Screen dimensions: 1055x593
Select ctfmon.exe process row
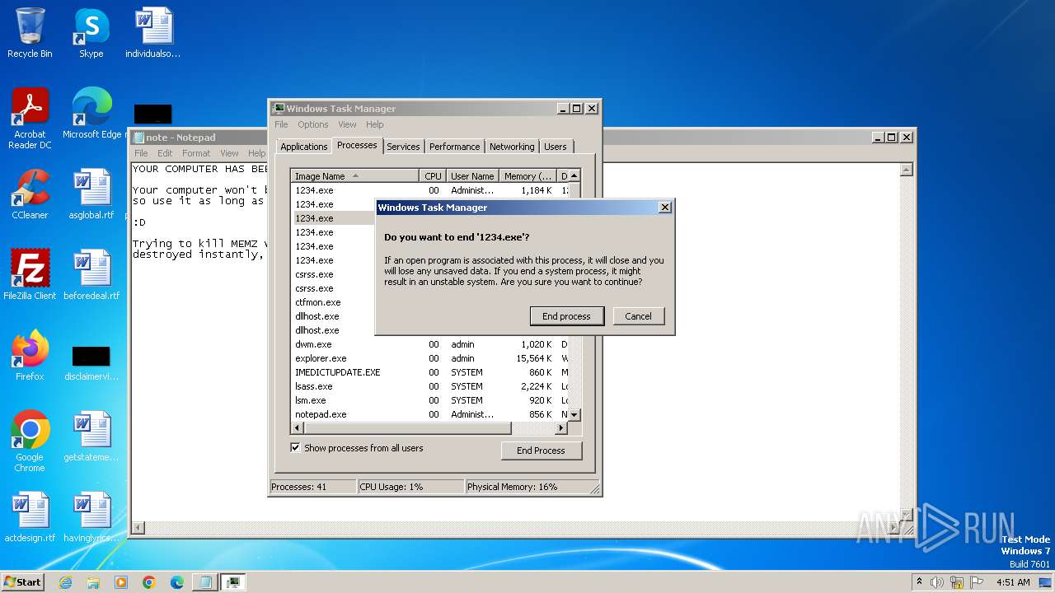tap(335, 302)
